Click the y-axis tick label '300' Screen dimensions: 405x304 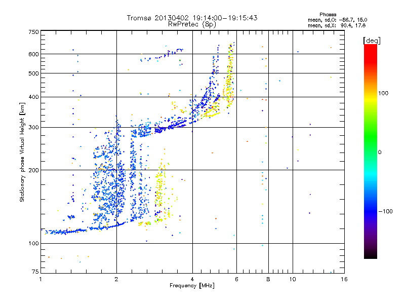(x=33, y=127)
